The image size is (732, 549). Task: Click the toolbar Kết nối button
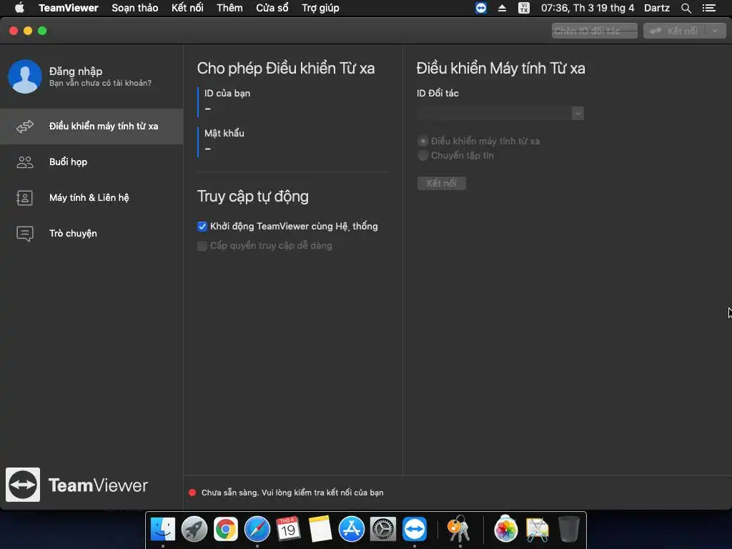coord(675,31)
